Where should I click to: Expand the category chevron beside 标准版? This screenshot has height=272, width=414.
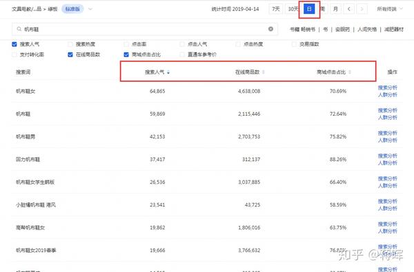pyautogui.click(x=90, y=9)
